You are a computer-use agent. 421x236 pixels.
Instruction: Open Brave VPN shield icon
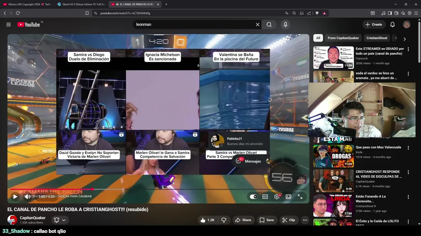click(x=409, y=13)
